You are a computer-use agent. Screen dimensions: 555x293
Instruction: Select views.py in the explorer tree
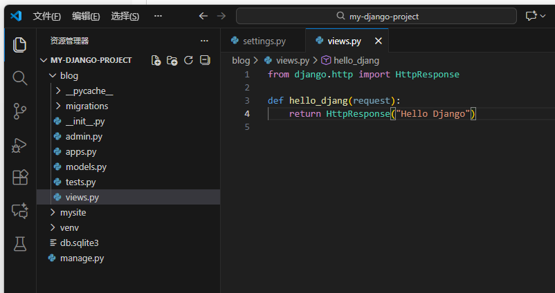tap(128, 197)
